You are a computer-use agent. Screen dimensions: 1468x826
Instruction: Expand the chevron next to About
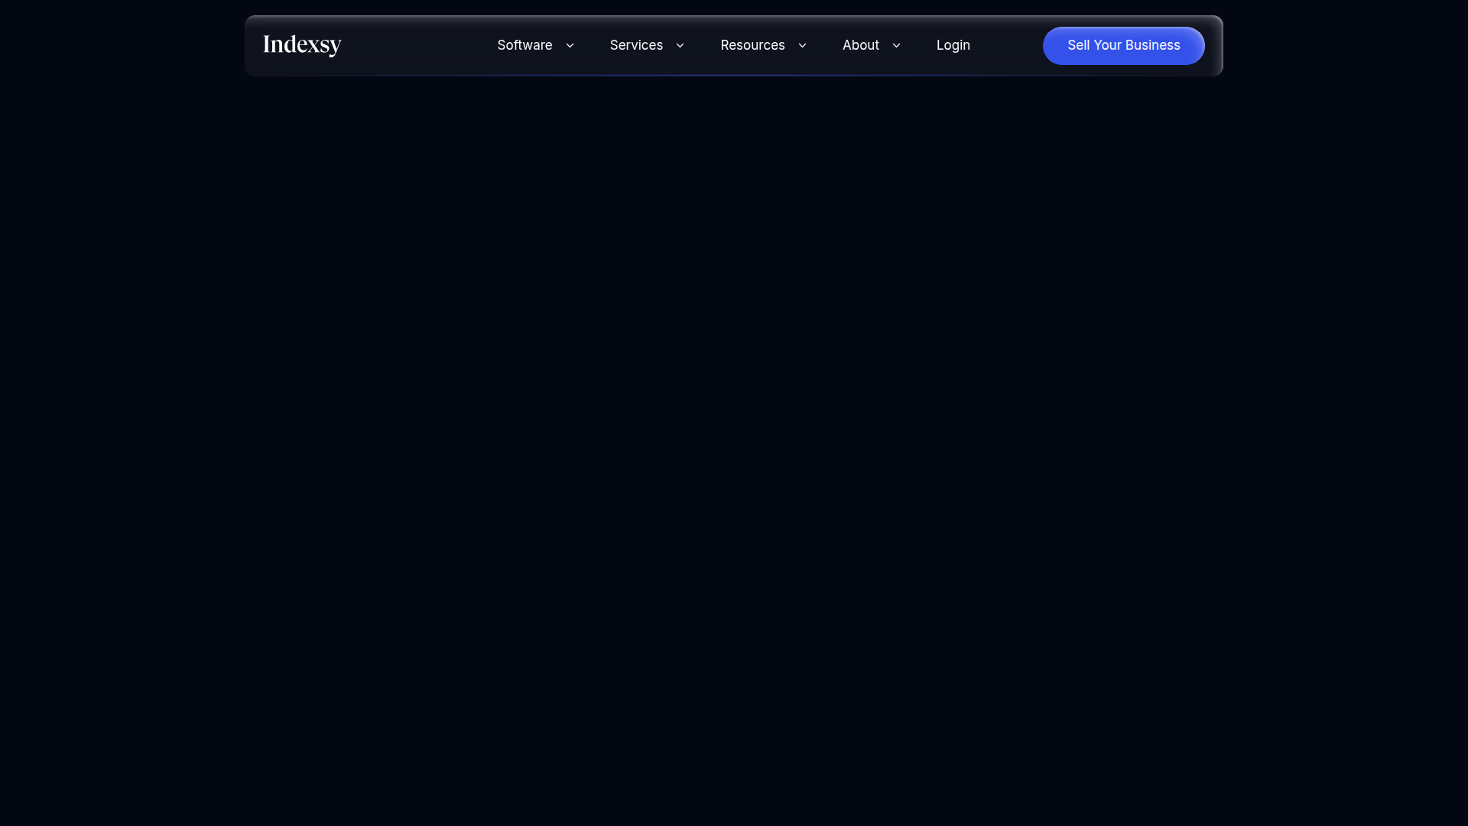(896, 46)
